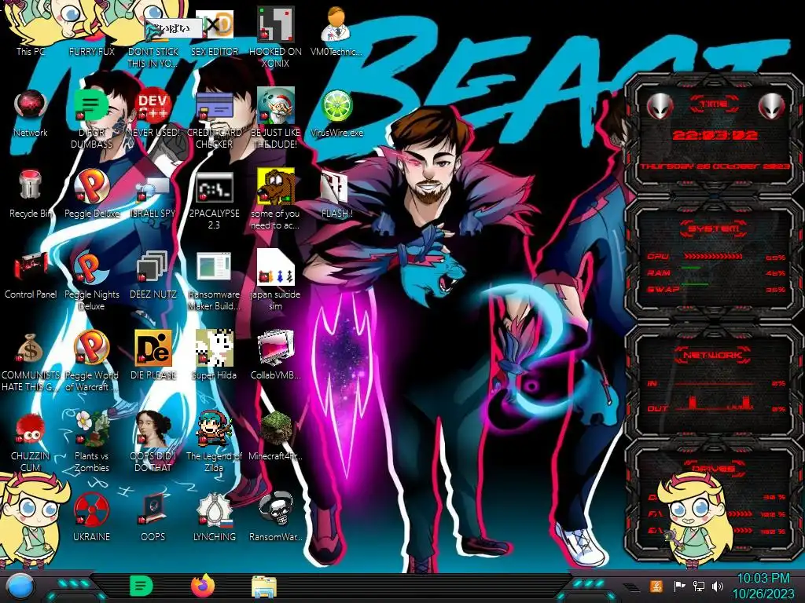This screenshot has height=603, width=805.
Task: Click the Start orb on taskbar
Action: [x=19, y=586]
